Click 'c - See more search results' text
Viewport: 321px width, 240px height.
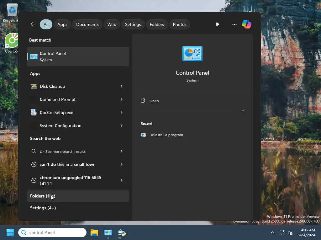(63, 152)
